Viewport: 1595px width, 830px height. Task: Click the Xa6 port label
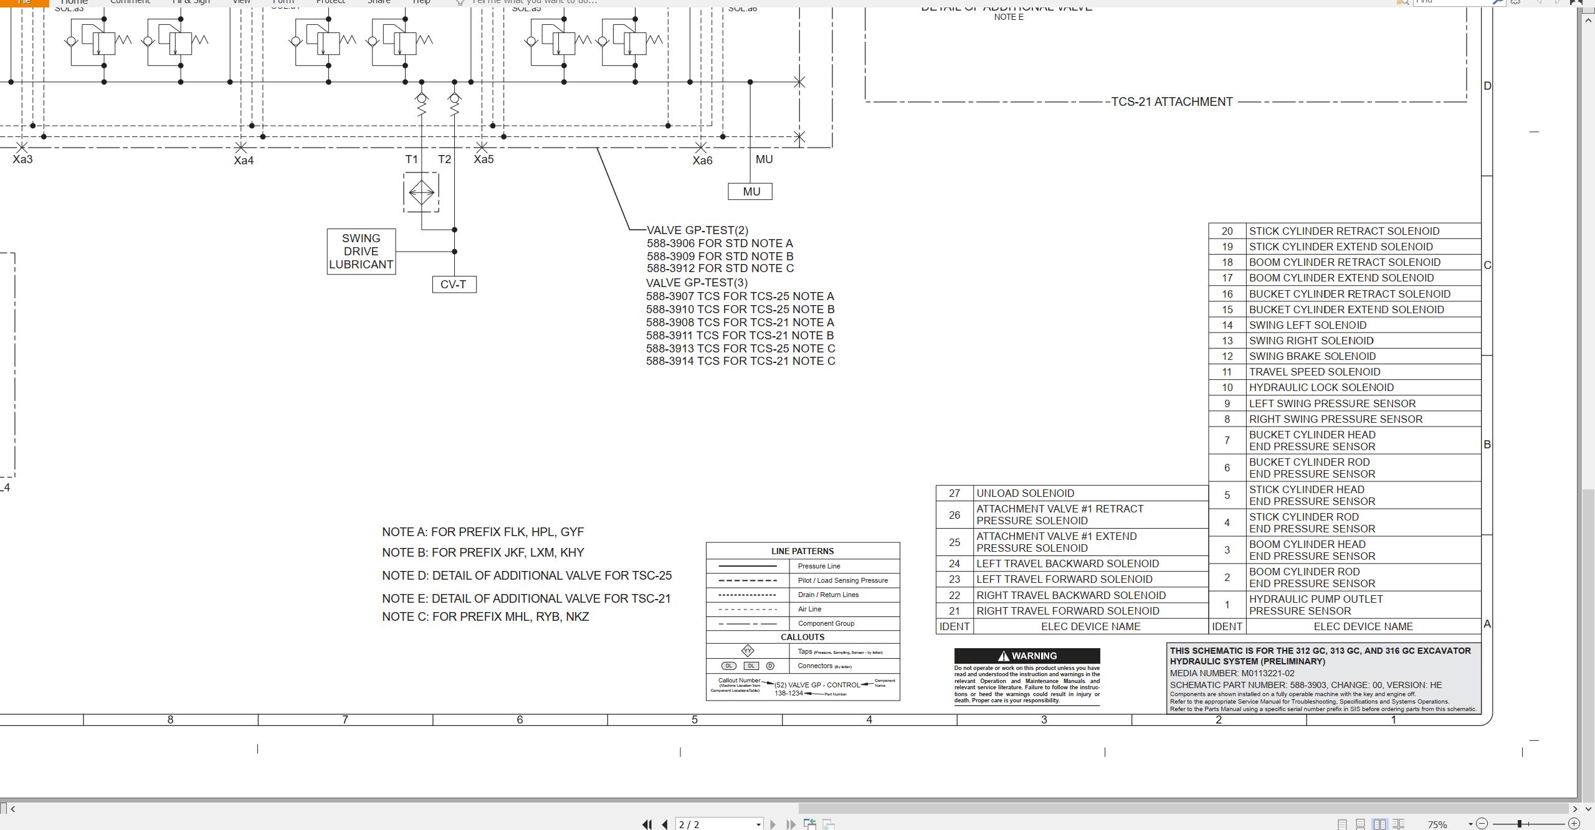point(702,161)
